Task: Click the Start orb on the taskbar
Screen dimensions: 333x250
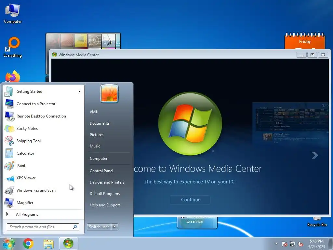Action: (8, 243)
